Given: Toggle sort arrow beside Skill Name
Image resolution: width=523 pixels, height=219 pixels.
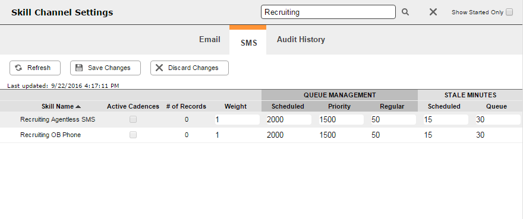Looking at the screenshot, I should pyautogui.click(x=78, y=107).
